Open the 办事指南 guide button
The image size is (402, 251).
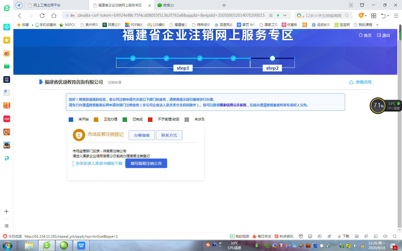click(x=142, y=135)
